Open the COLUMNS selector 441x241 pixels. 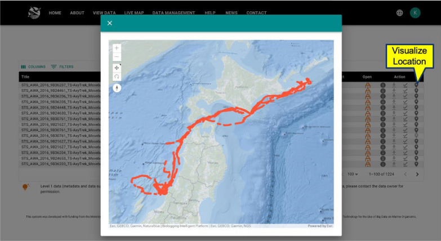(x=33, y=66)
